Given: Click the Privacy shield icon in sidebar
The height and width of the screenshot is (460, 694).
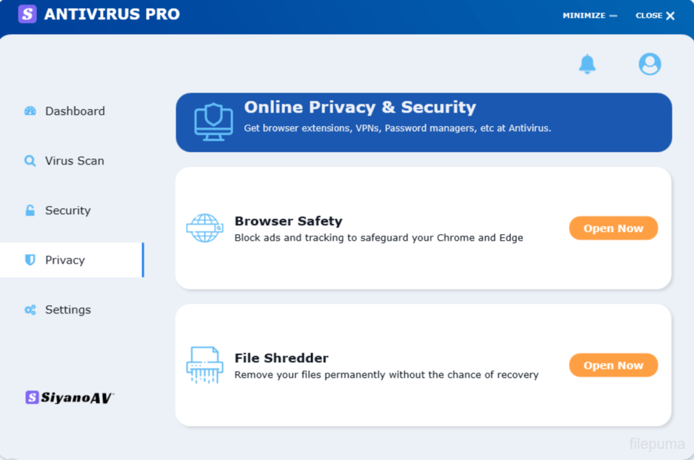Looking at the screenshot, I should (30, 260).
